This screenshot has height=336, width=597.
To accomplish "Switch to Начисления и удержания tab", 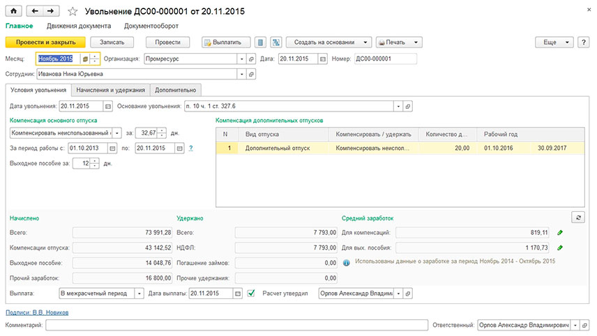I will [x=110, y=90].
